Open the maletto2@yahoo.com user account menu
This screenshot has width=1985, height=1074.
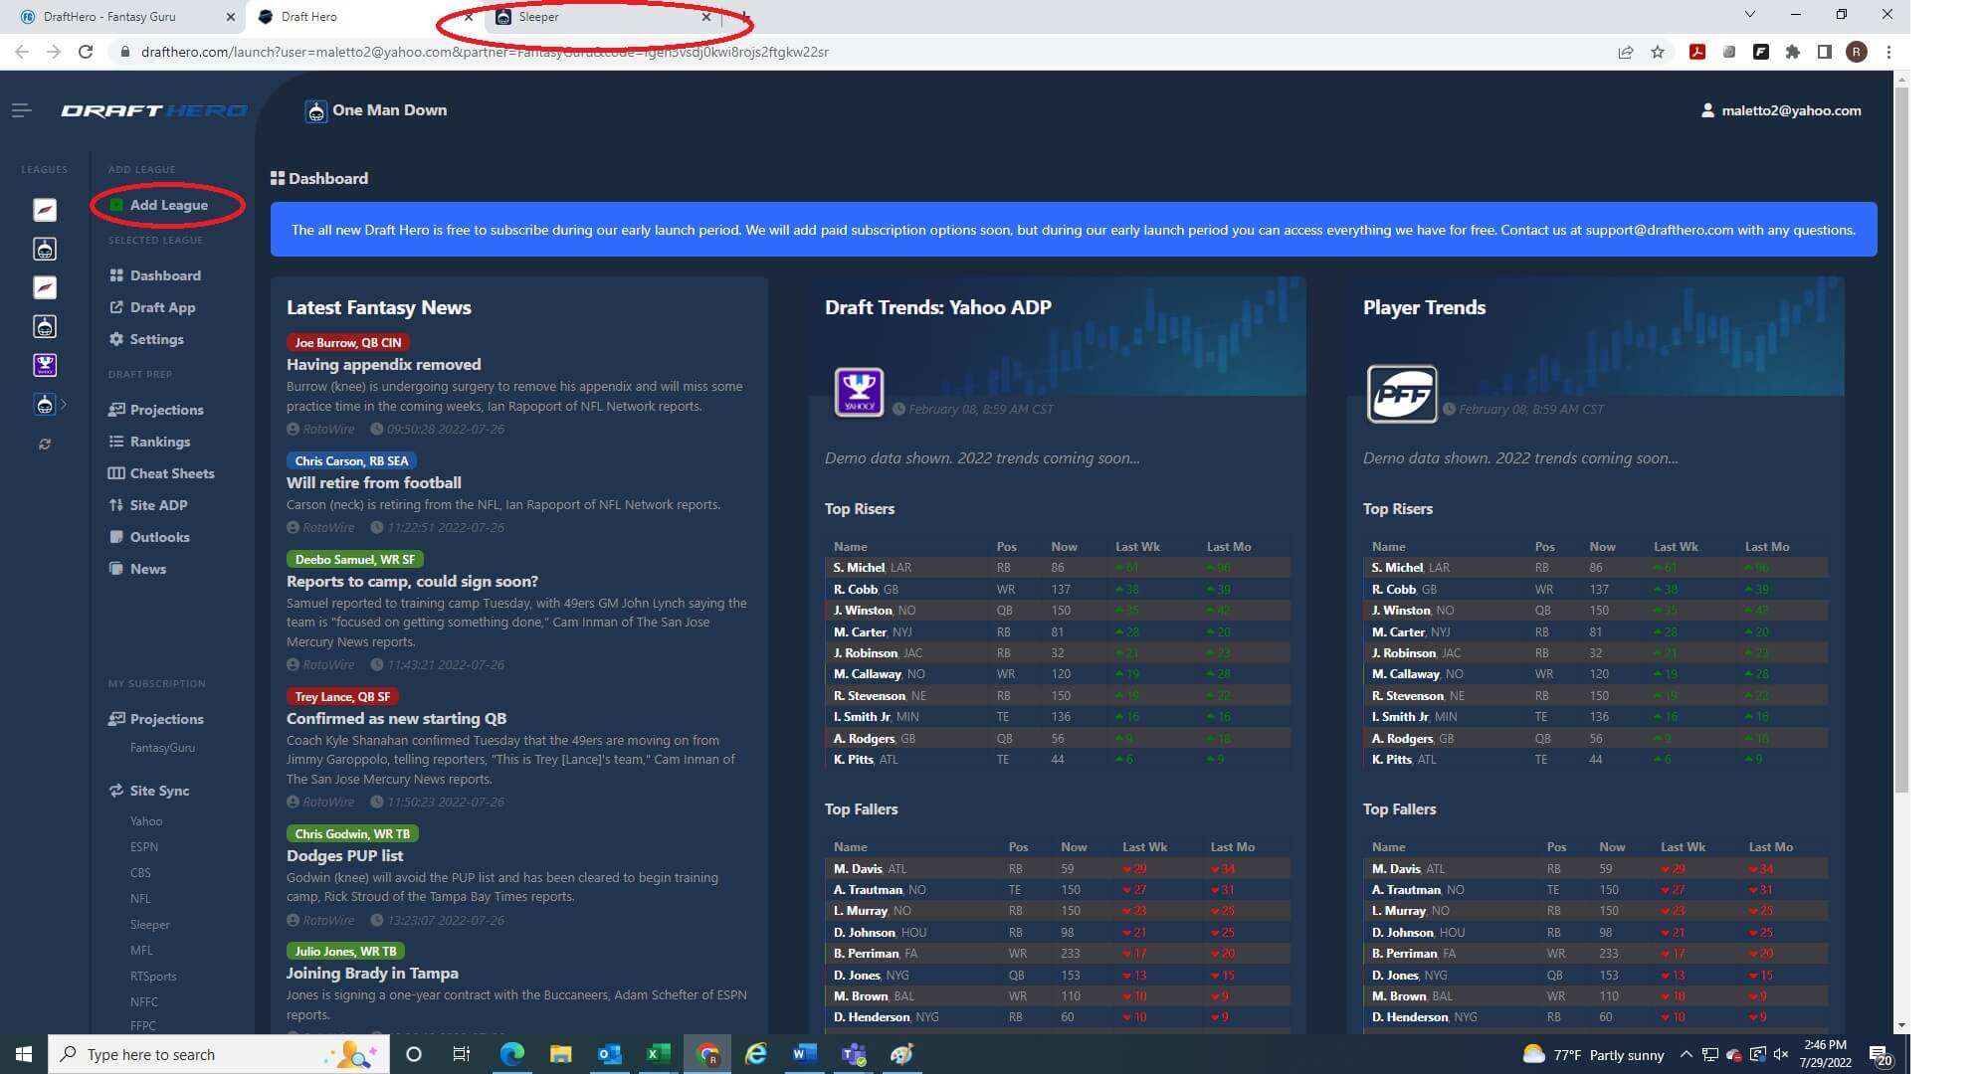click(x=1781, y=110)
